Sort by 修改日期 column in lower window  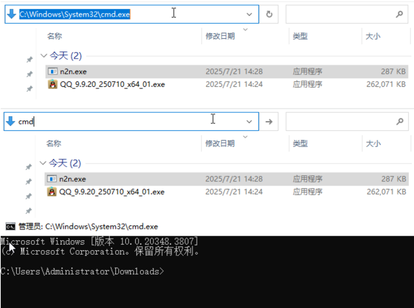coord(220,144)
